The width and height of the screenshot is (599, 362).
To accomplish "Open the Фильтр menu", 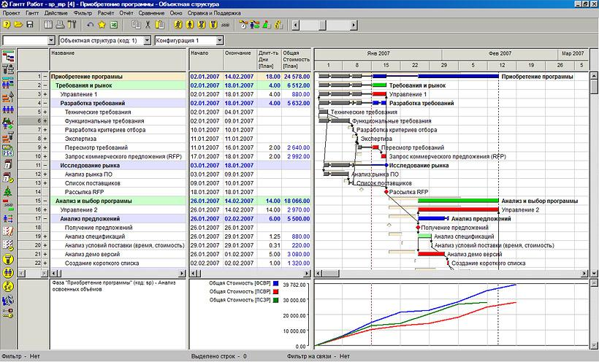I will tap(83, 14).
